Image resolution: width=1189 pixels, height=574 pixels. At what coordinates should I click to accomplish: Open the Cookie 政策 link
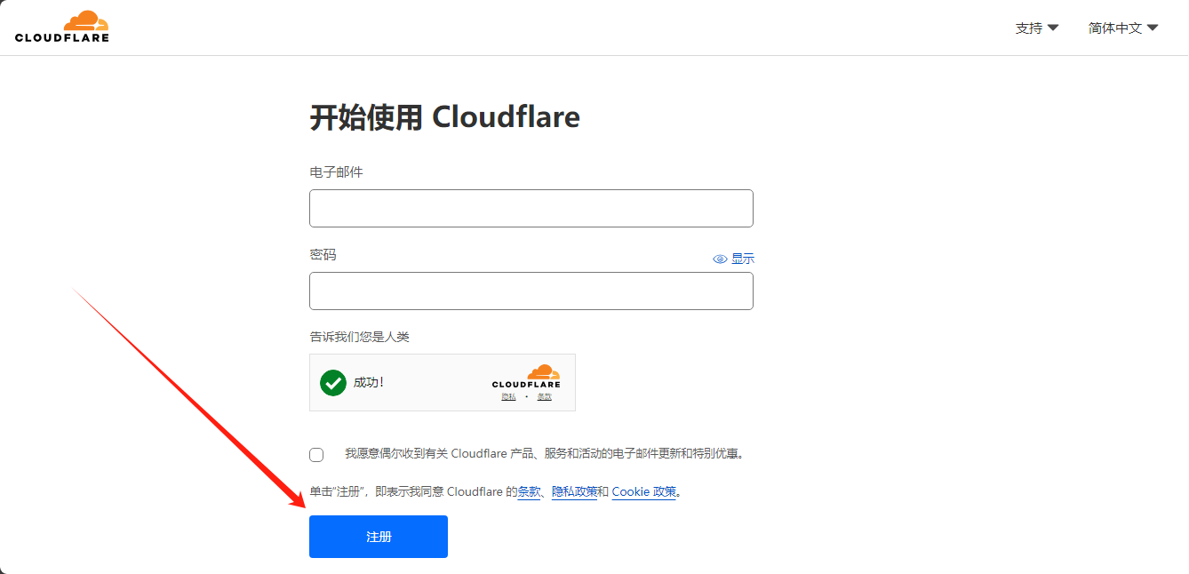tap(643, 492)
